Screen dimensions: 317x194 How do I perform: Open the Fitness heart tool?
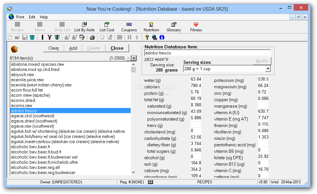click(x=196, y=27)
